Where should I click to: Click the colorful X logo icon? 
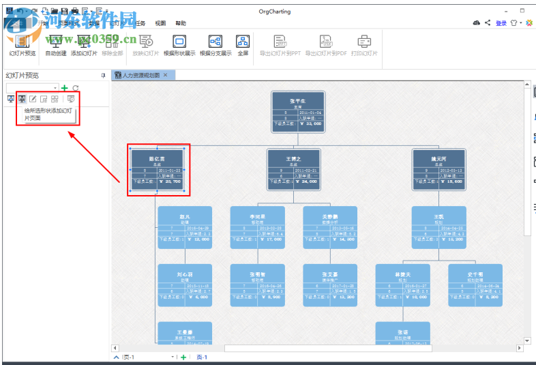529,23
